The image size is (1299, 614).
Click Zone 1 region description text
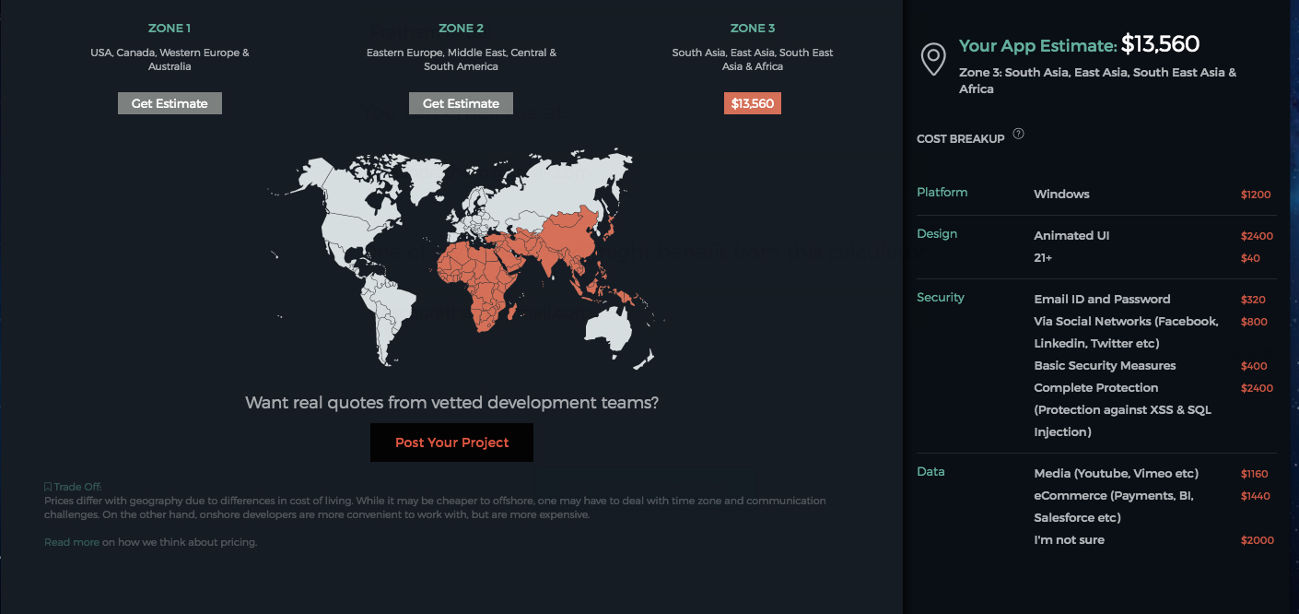pos(170,60)
